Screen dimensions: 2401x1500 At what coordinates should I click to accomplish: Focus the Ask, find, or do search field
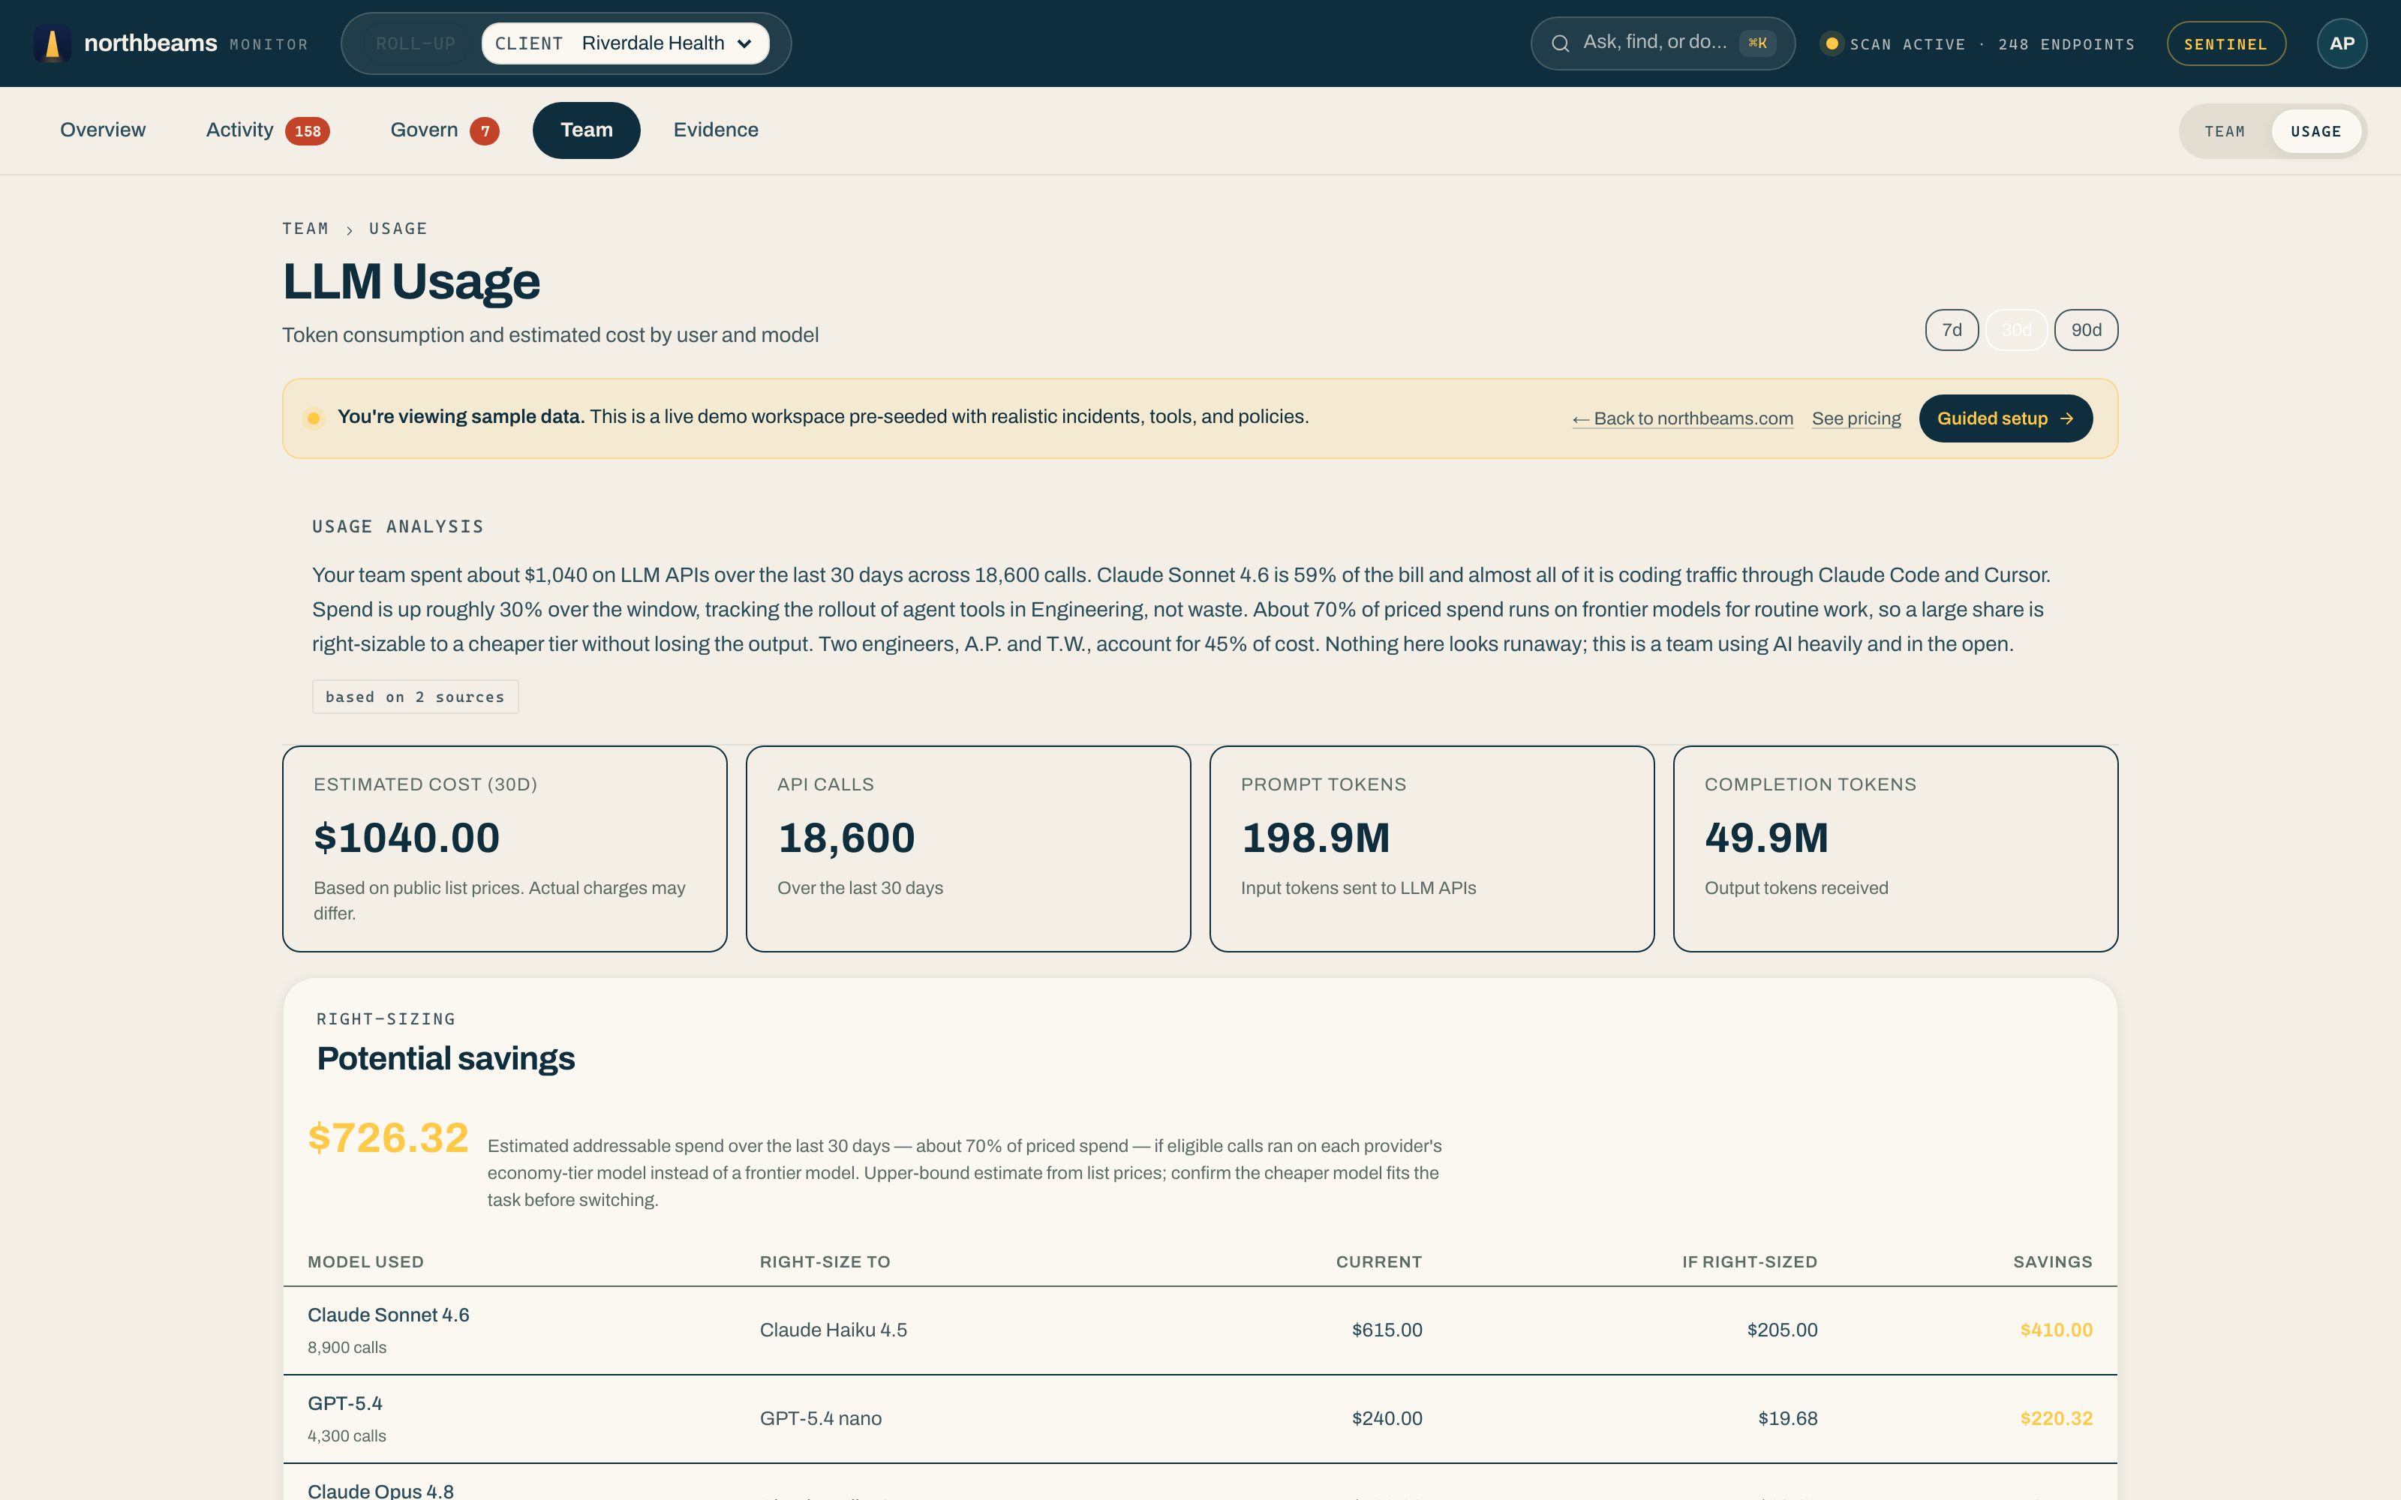(1662, 43)
